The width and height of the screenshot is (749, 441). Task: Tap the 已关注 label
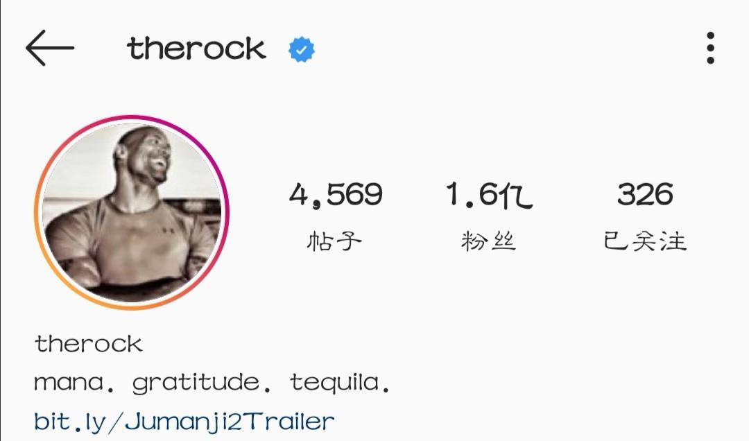point(645,241)
